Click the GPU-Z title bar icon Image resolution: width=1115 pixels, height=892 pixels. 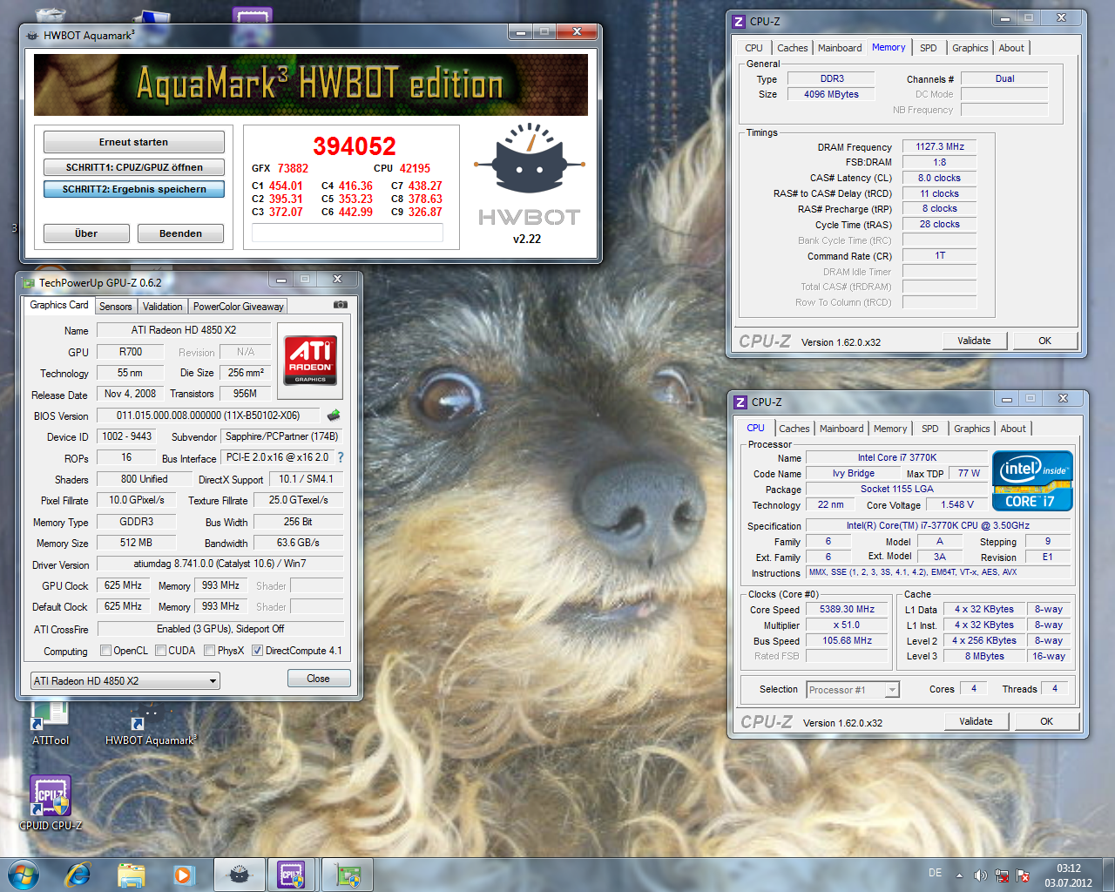pyautogui.click(x=29, y=282)
